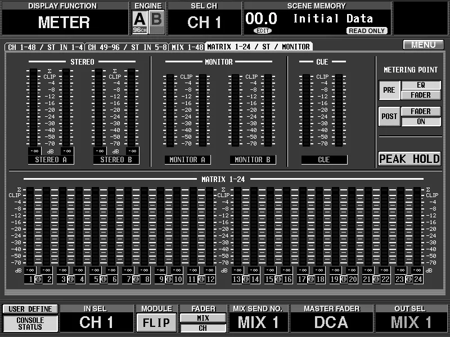Image resolution: width=450 pixels, height=337 pixels.
Task: Set metering point to Pre Fader
Action: pos(421,95)
